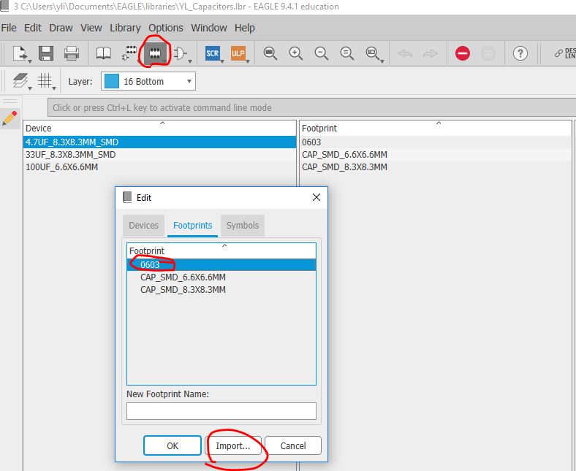Launch the ULP program icon
This screenshot has width=576, height=471.
click(x=238, y=53)
